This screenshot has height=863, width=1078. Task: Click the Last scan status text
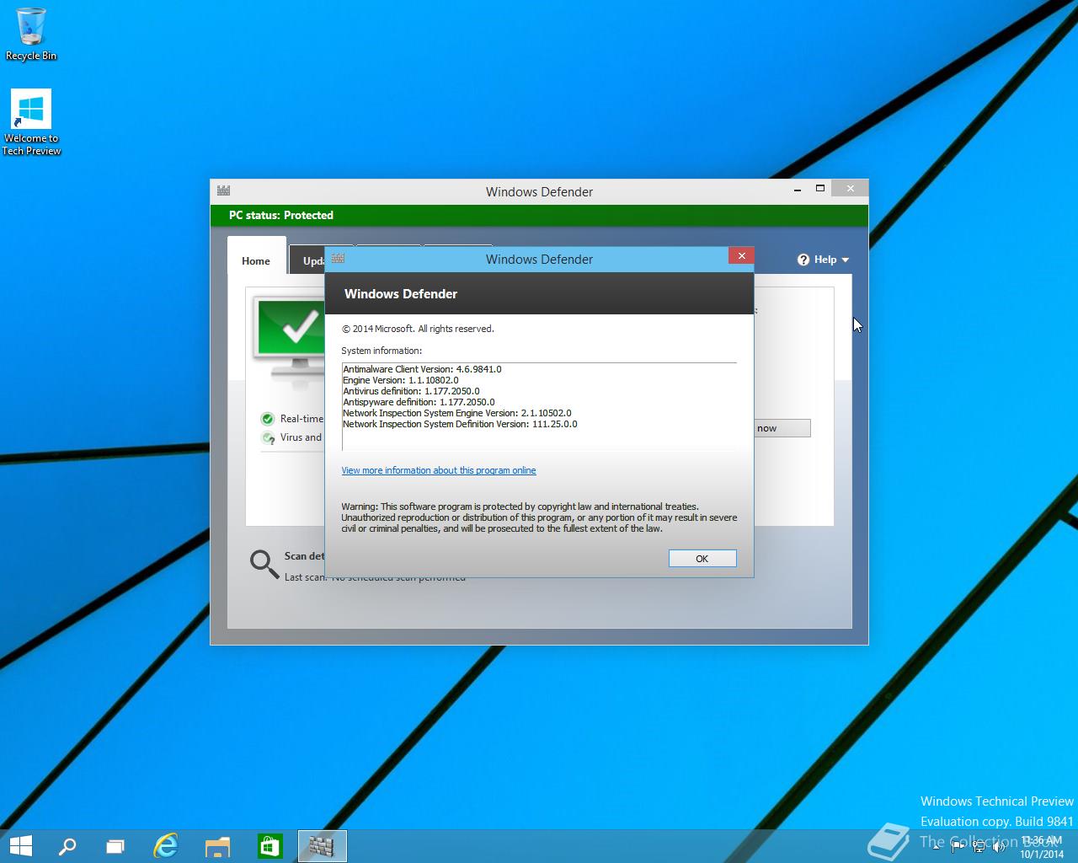point(375,577)
